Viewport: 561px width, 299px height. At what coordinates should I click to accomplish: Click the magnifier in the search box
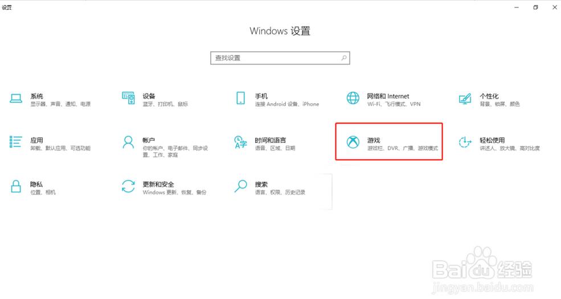pos(343,58)
